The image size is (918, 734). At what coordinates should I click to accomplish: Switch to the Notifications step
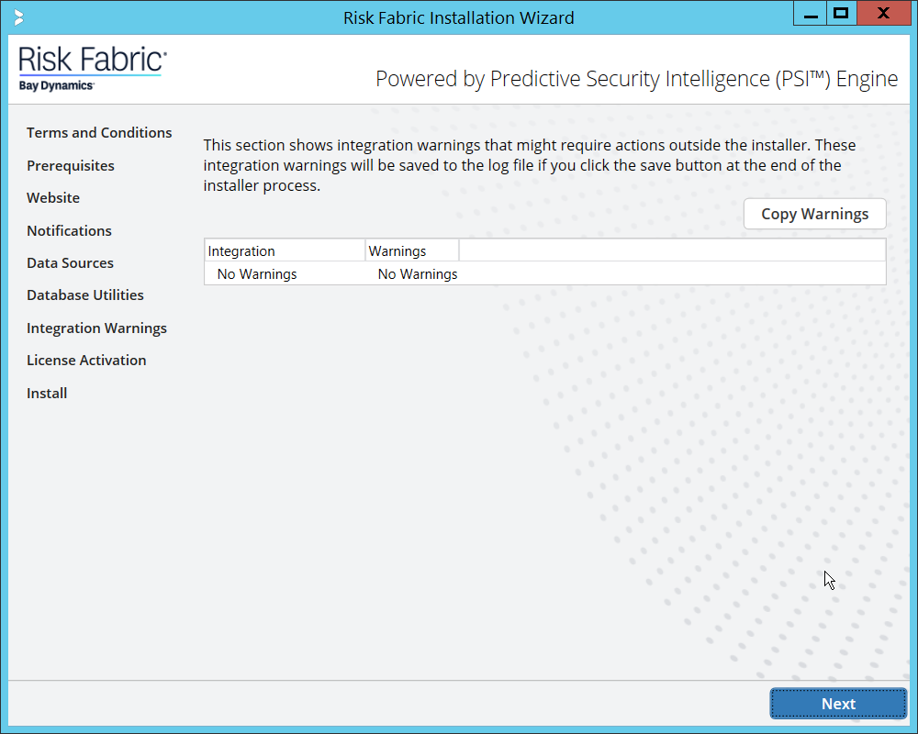click(x=69, y=231)
